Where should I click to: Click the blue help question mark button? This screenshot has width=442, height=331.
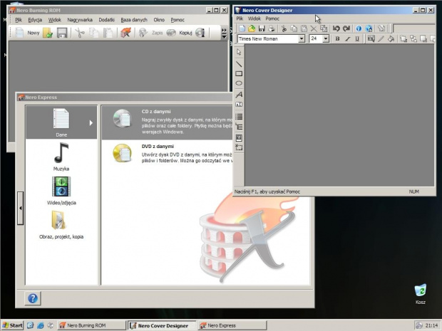33,298
